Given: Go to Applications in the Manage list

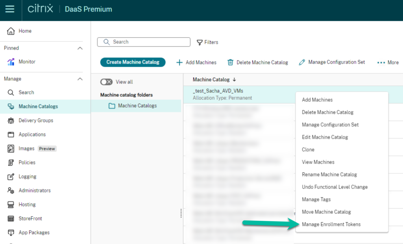Looking at the screenshot, I should pos(32,134).
